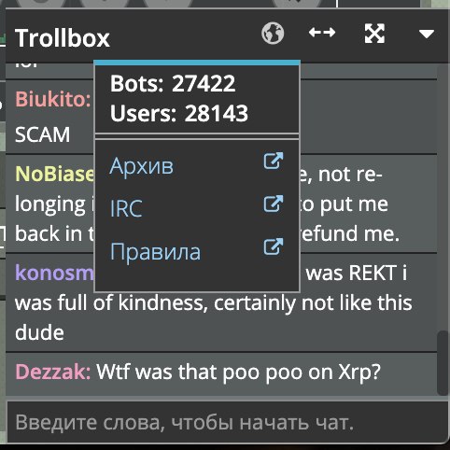This screenshot has height=450, width=450.
Task: Click the Dezzak username
Action: [53, 372]
